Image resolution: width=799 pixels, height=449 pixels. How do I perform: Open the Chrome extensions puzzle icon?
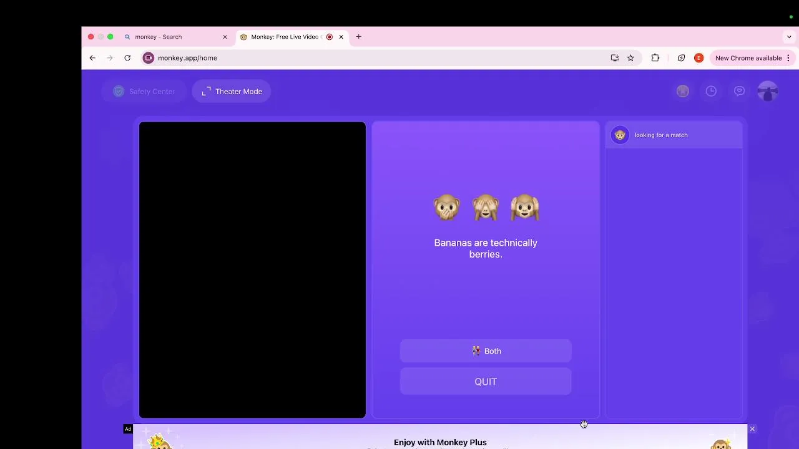pos(655,58)
